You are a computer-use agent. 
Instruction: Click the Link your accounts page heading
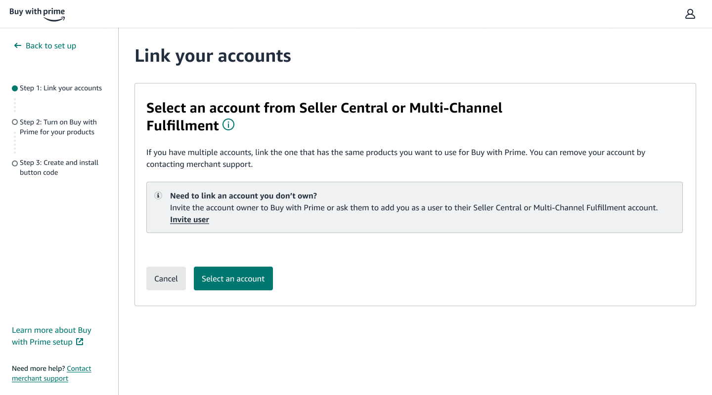click(x=213, y=55)
